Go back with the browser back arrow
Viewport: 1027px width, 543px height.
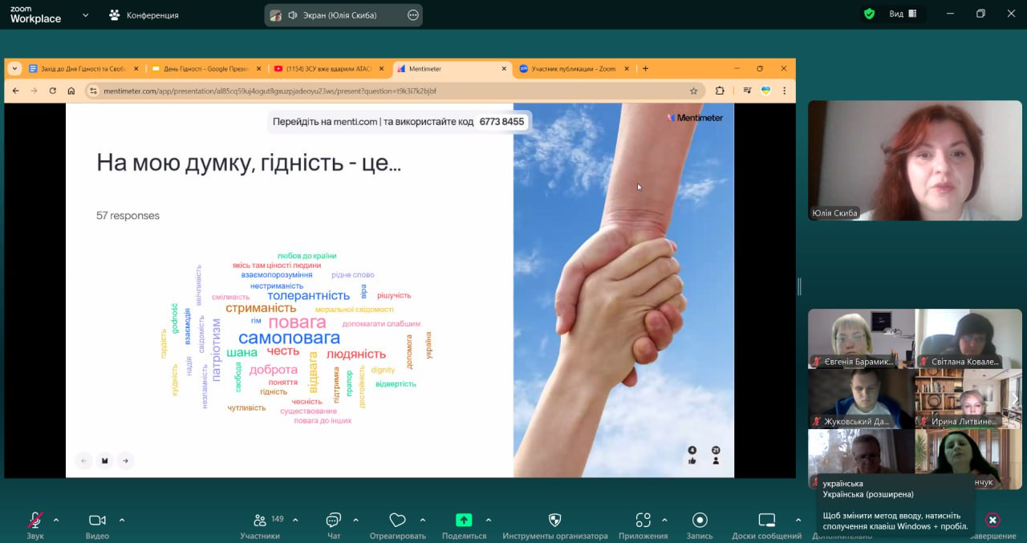pos(15,91)
